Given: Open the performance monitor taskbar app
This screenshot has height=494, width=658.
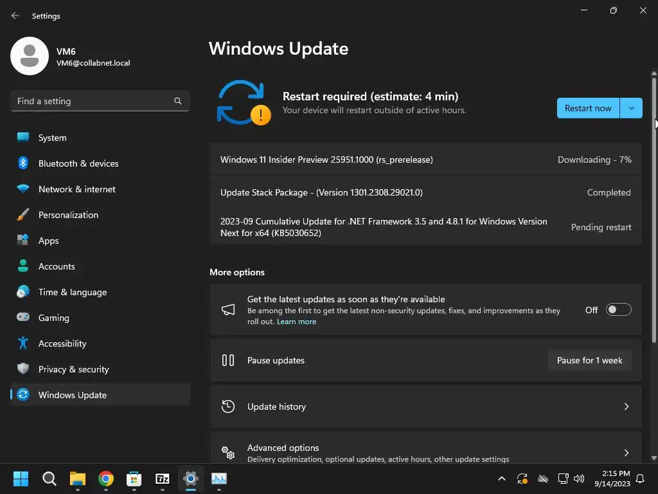Looking at the screenshot, I should pyautogui.click(x=219, y=479).
